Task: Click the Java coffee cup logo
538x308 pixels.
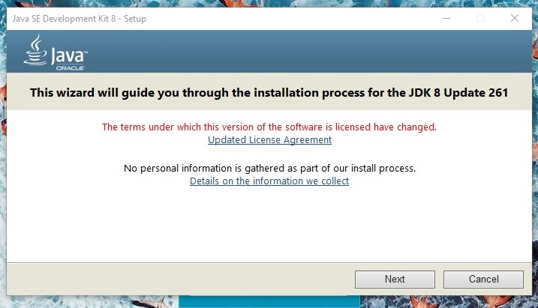Action: tap(33, 52)
